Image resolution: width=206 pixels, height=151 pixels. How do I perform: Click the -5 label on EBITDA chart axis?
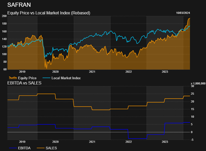(x=192, y=140)
